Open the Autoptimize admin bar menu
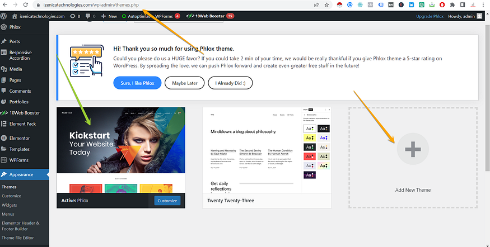This screenshot has height=247, width=490. 136,16
